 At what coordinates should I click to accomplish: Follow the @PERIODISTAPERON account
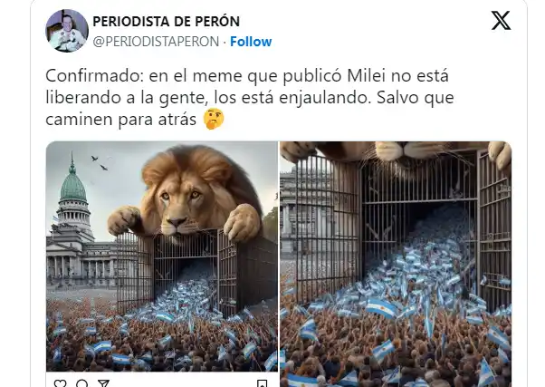(x=251, y=42)
